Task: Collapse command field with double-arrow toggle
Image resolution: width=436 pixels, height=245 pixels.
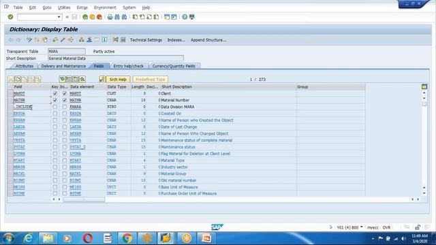Action: coord(67,17)
